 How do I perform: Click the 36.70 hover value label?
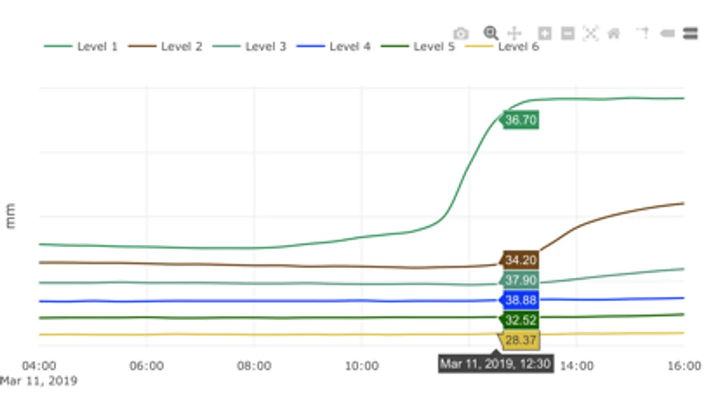[520, 120]
